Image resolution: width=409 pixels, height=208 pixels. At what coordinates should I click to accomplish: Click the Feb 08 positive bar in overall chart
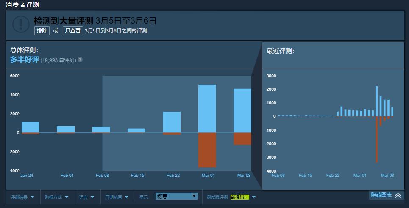[x=101, y=130]
